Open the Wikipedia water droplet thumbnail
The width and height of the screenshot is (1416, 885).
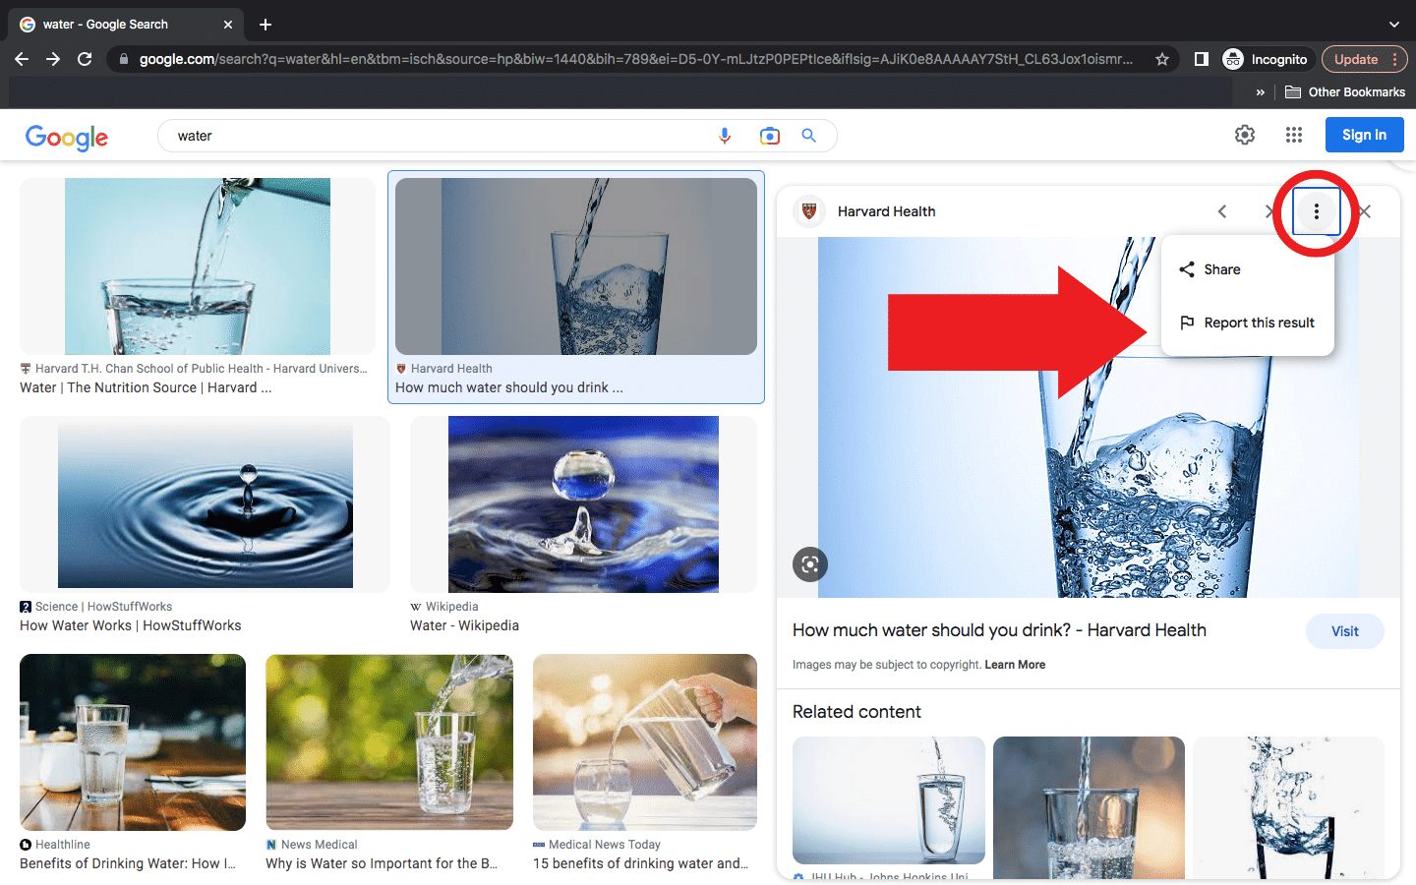(583, 504)
